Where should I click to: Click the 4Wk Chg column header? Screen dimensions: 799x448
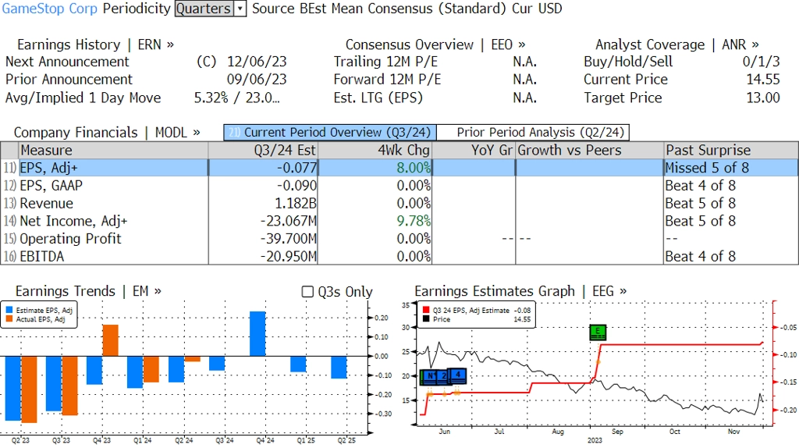[375, 151]
